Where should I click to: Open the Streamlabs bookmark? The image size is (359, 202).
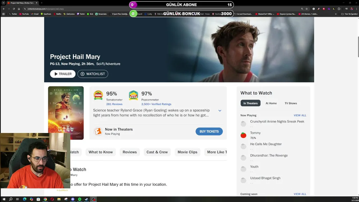coord(101,14)
